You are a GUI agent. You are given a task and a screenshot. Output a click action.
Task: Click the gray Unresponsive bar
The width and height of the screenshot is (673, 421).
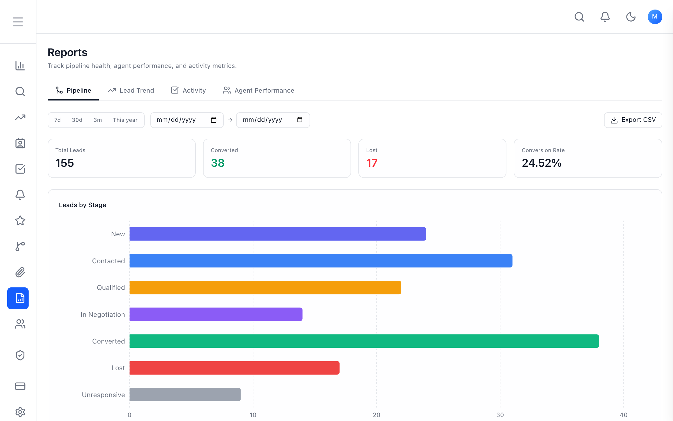[x=185, y=395]
